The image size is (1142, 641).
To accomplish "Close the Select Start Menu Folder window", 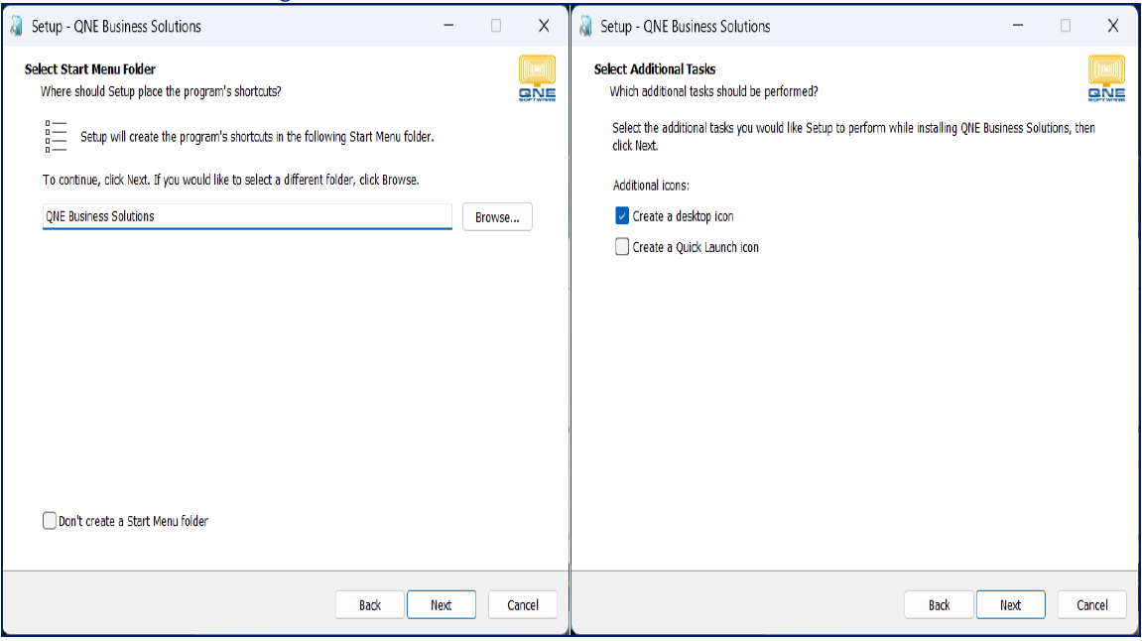I will point(544,26).
